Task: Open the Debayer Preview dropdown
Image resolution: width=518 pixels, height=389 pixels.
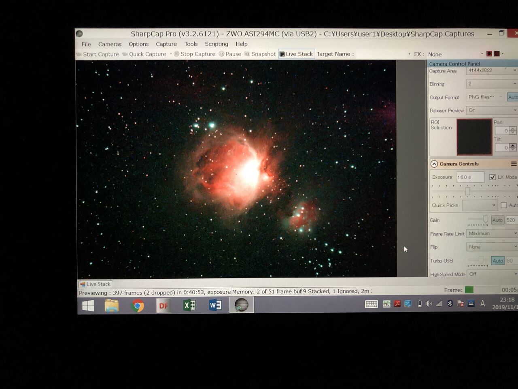Action: click(492, 110)
